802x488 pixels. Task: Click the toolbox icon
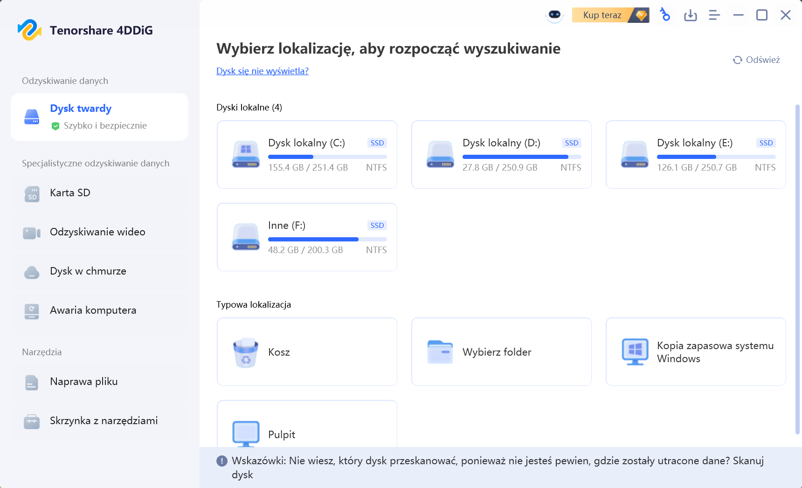pyautogui.click(x=32, y=421)
